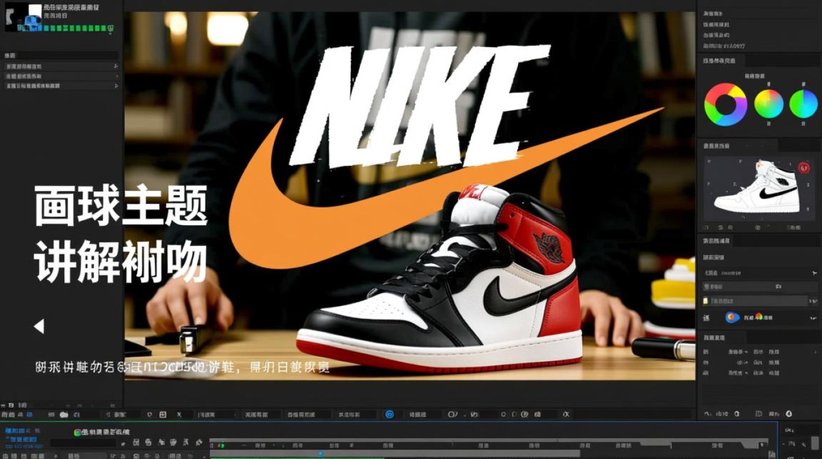Click the water drop icon at right panel bottom
Image resolution: width=822 pixels, height=459 pixels.
pyautogui.click(x=789, y=414)
